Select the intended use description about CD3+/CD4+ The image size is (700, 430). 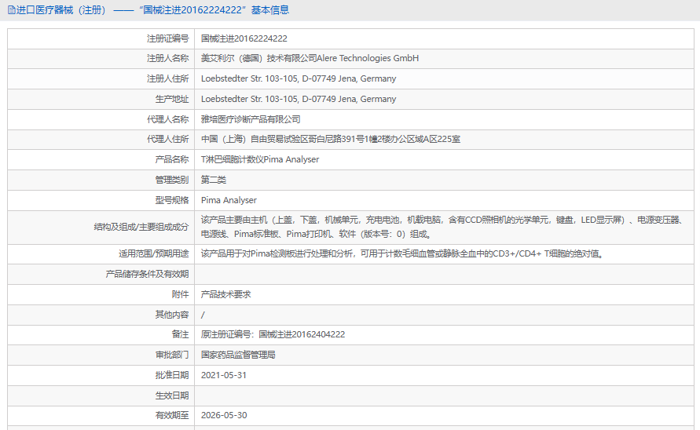coord(403,253)
